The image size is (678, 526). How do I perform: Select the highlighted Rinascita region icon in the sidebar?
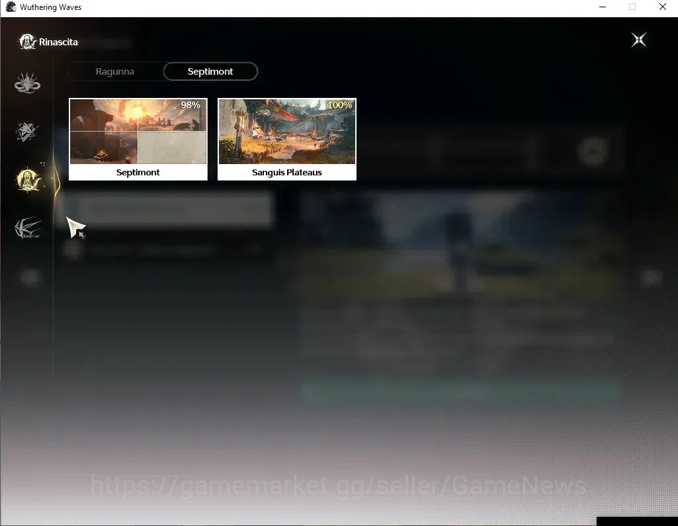coord(28,179)
